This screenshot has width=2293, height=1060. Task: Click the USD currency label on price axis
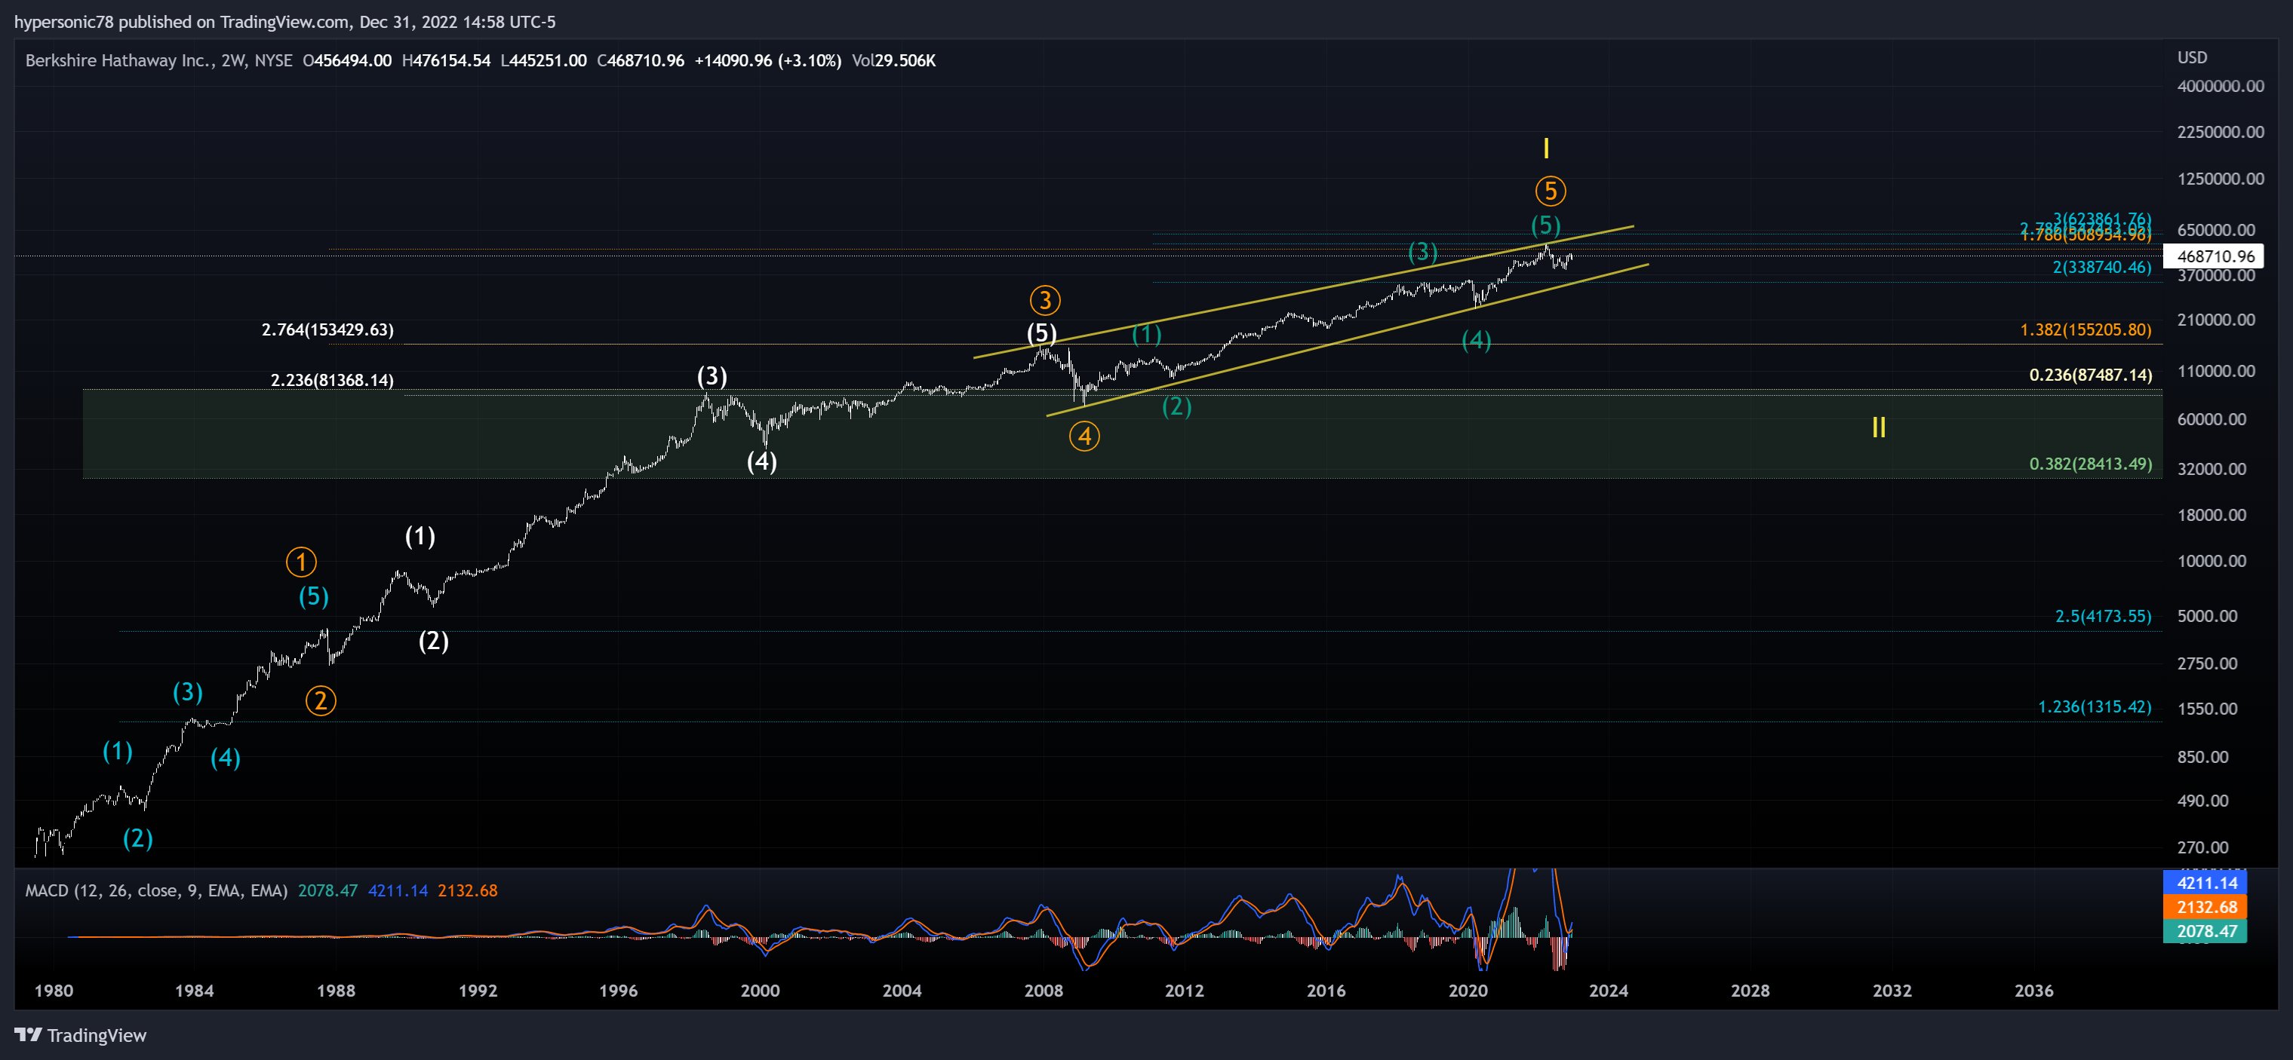(x=2193, y=57)
